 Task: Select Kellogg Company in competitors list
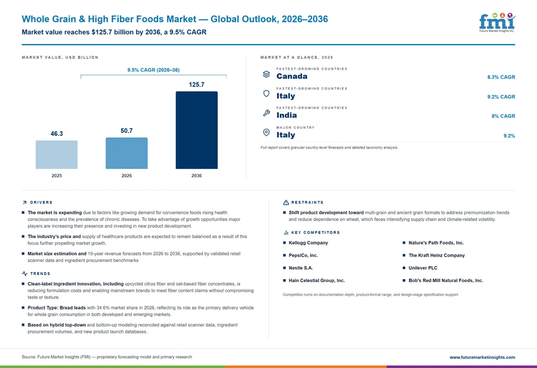(x=308, y=243)
